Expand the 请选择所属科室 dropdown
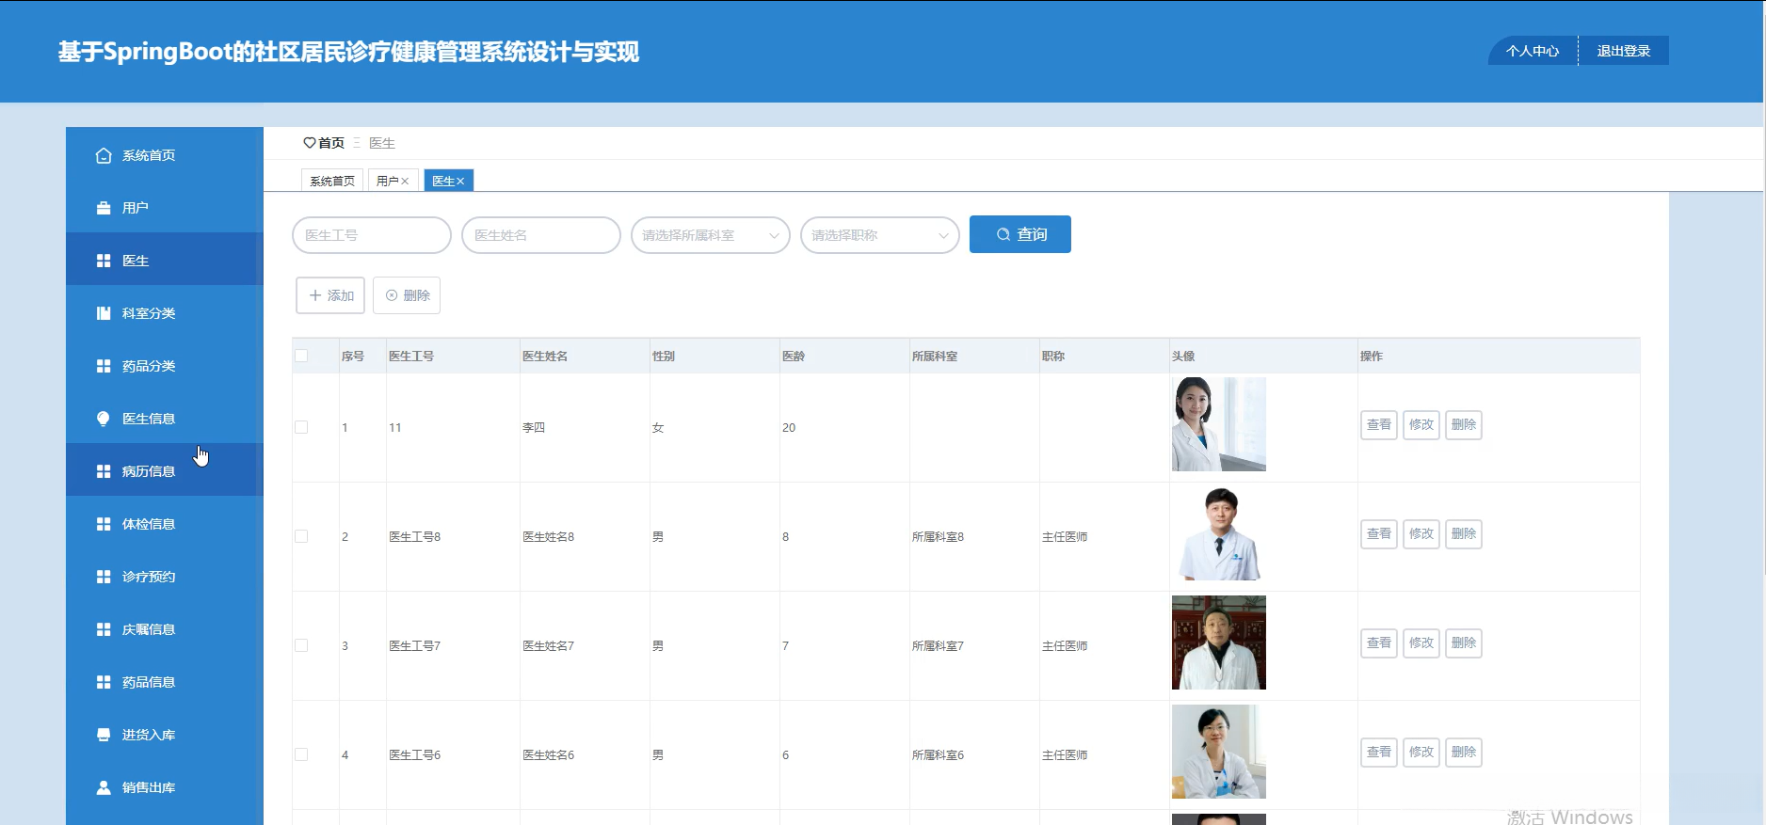 pyautogui.click(x=711, y=235)
